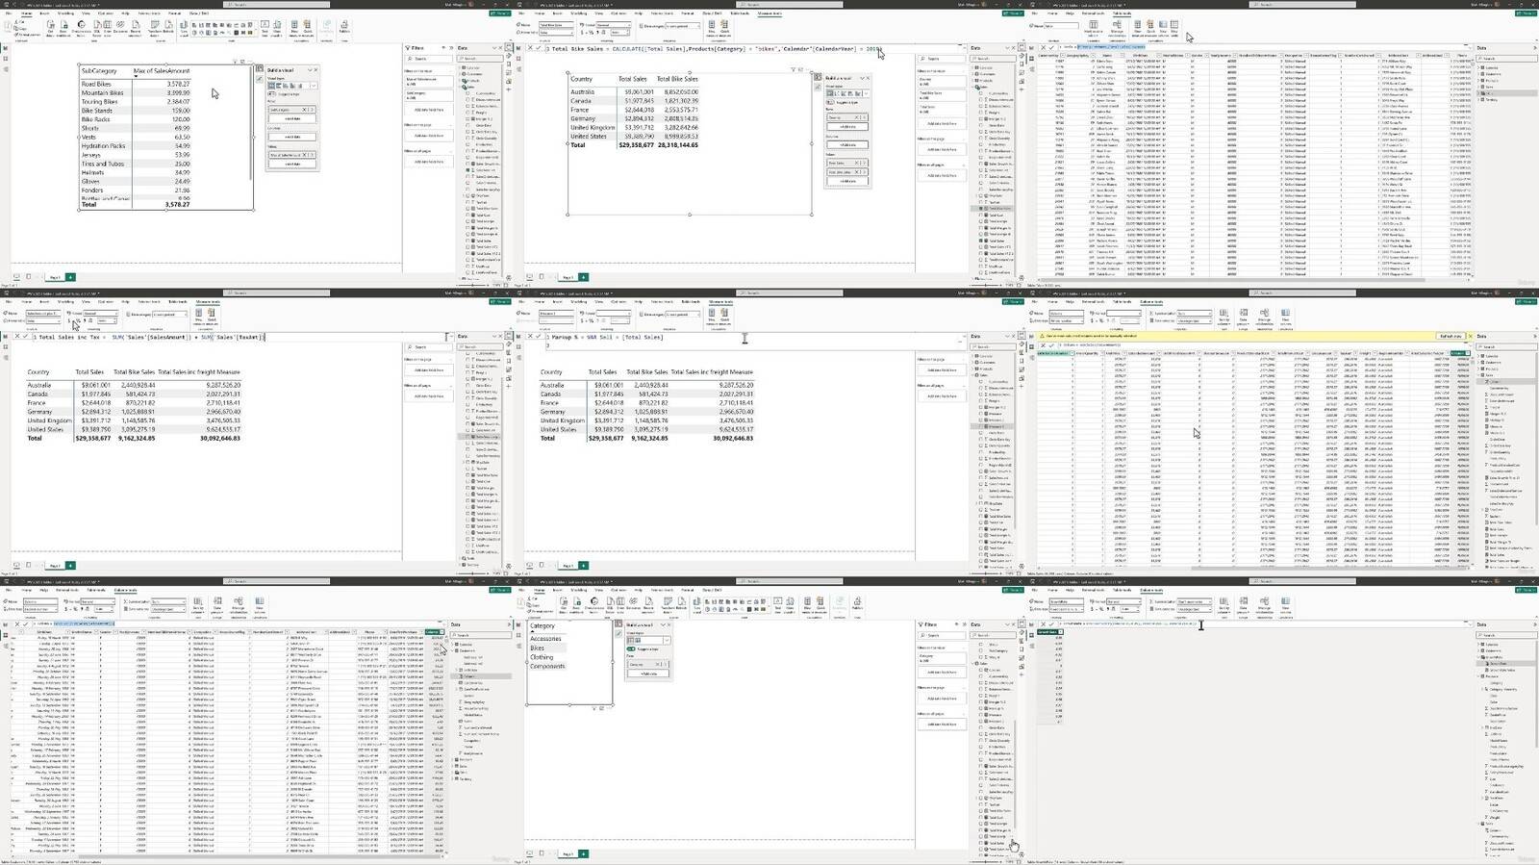This screenshot has height=865, width=1539.
Task: Close the Build a visual panel in the top-left screenshot
Action: (315, 70)
